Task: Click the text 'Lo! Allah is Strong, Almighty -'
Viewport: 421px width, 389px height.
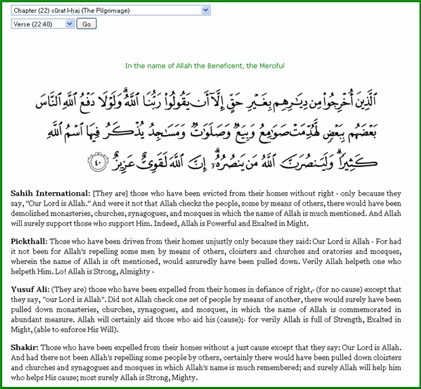Action: coord(105,272)
